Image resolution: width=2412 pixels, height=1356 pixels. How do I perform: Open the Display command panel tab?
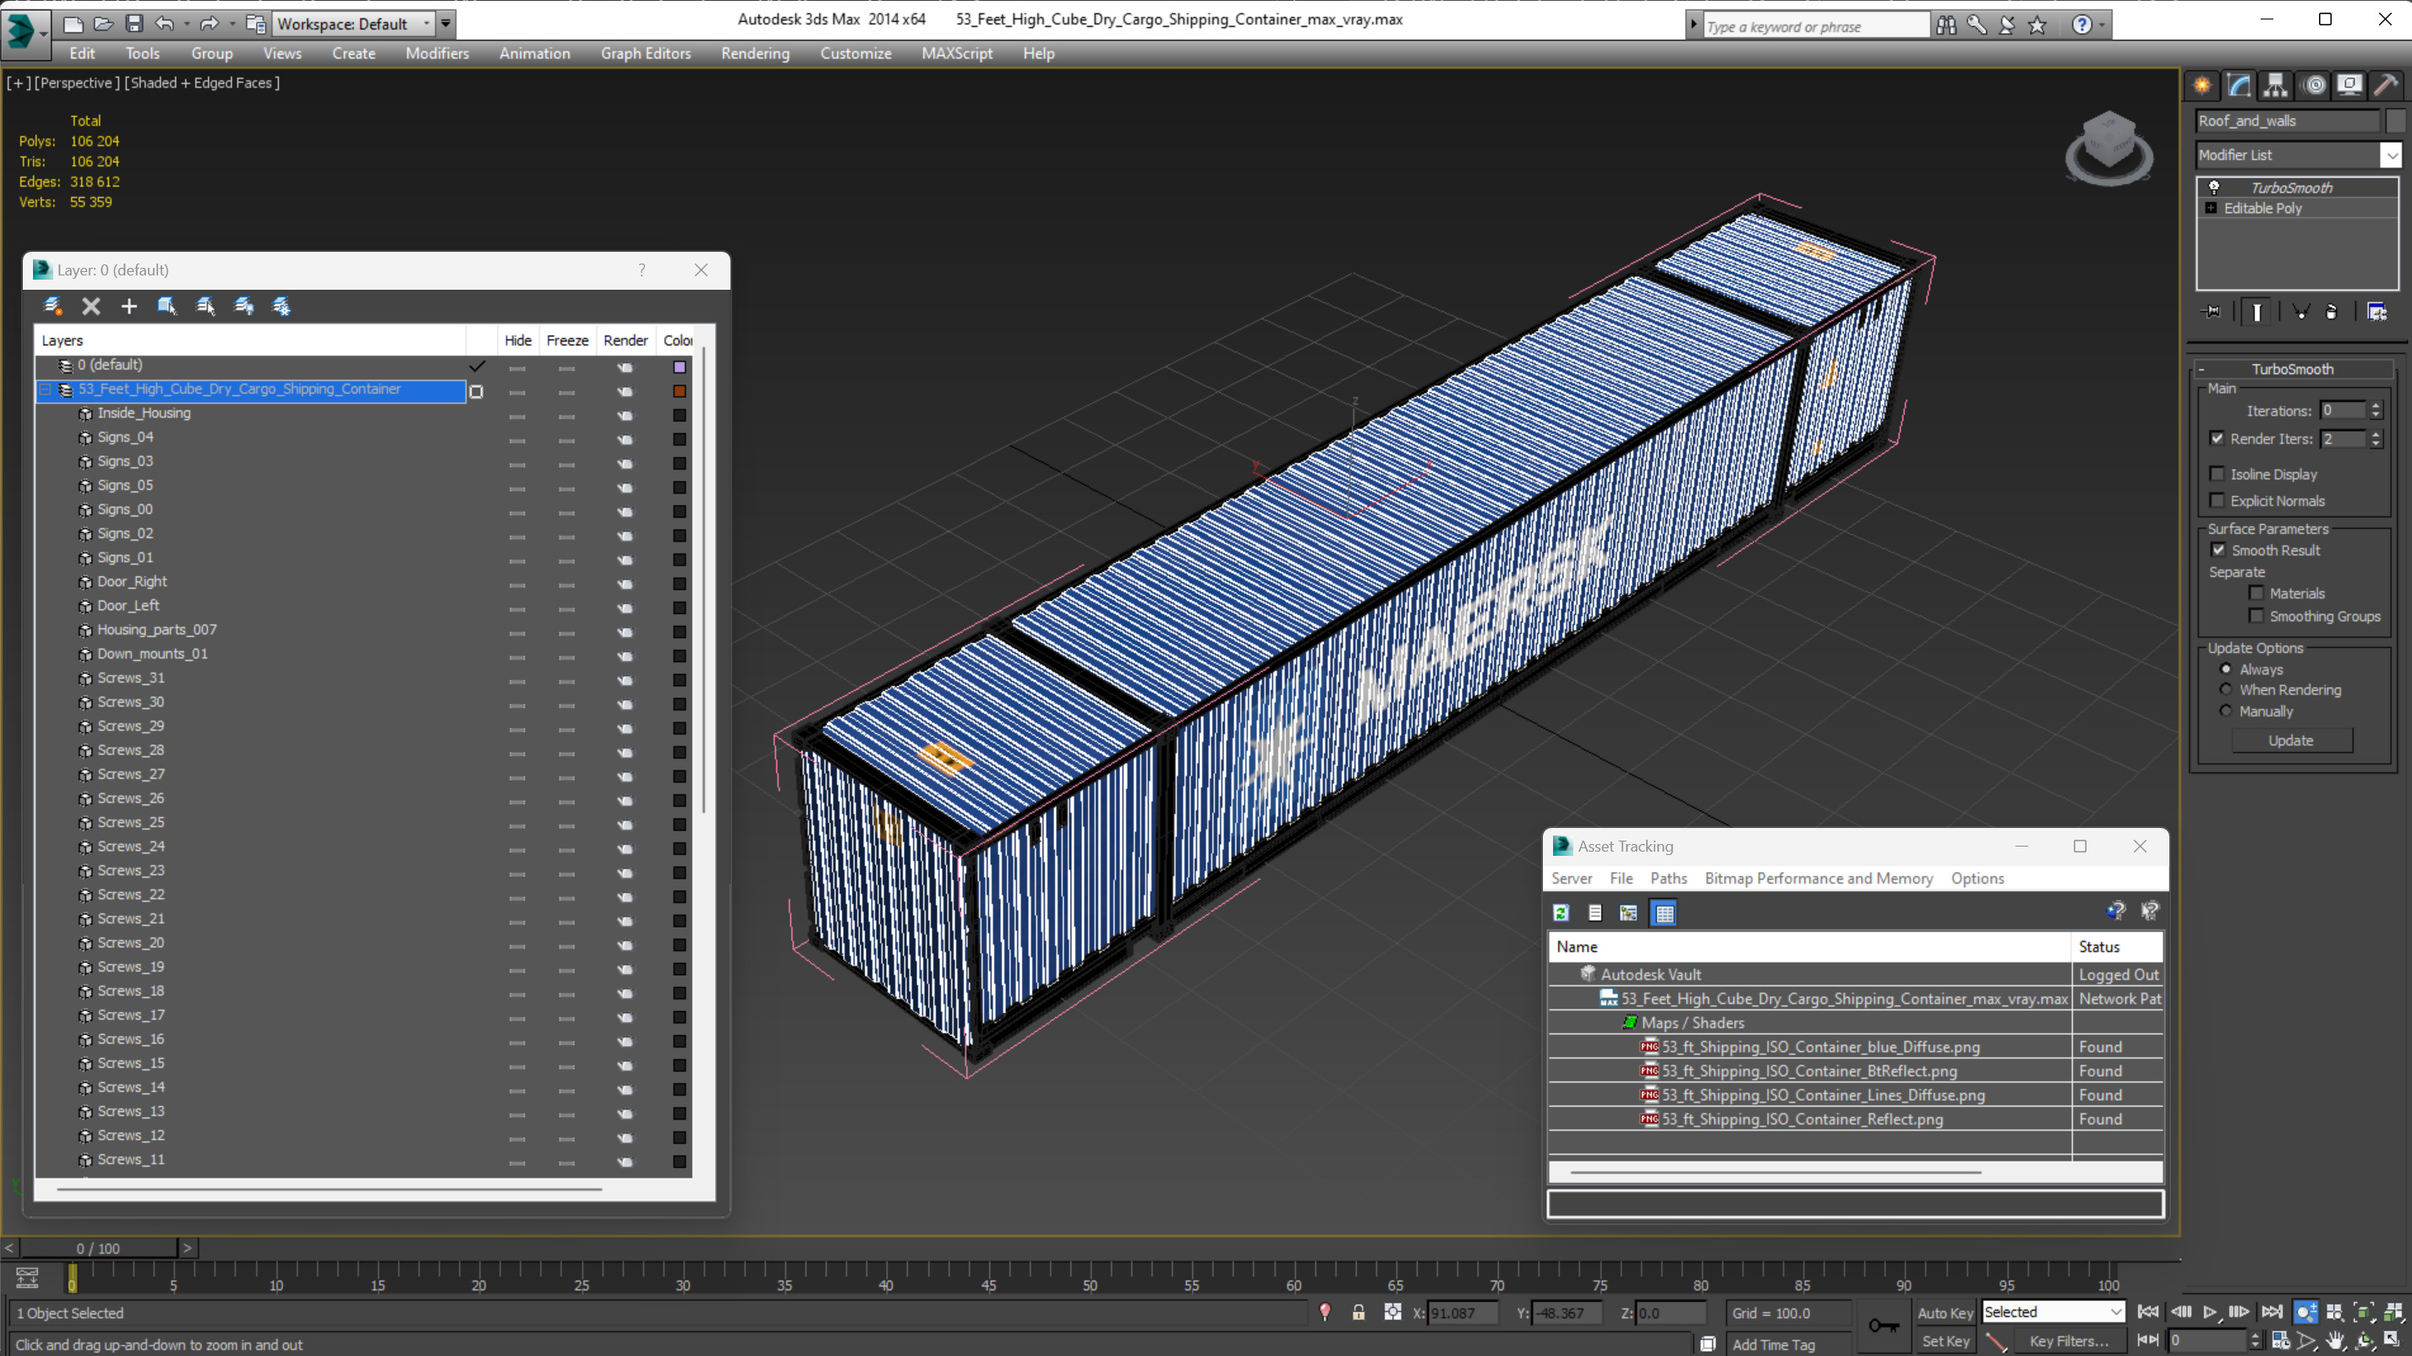click(x=2349, y=85)
